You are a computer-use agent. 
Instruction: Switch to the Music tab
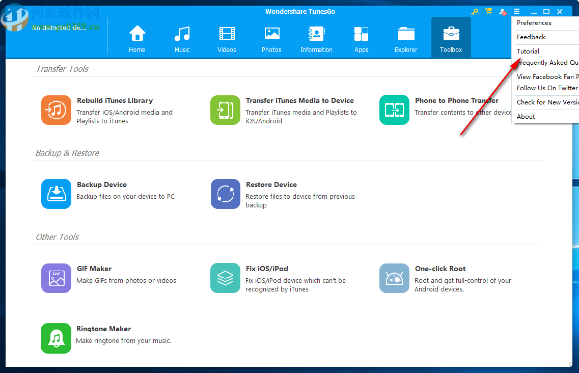182,39
